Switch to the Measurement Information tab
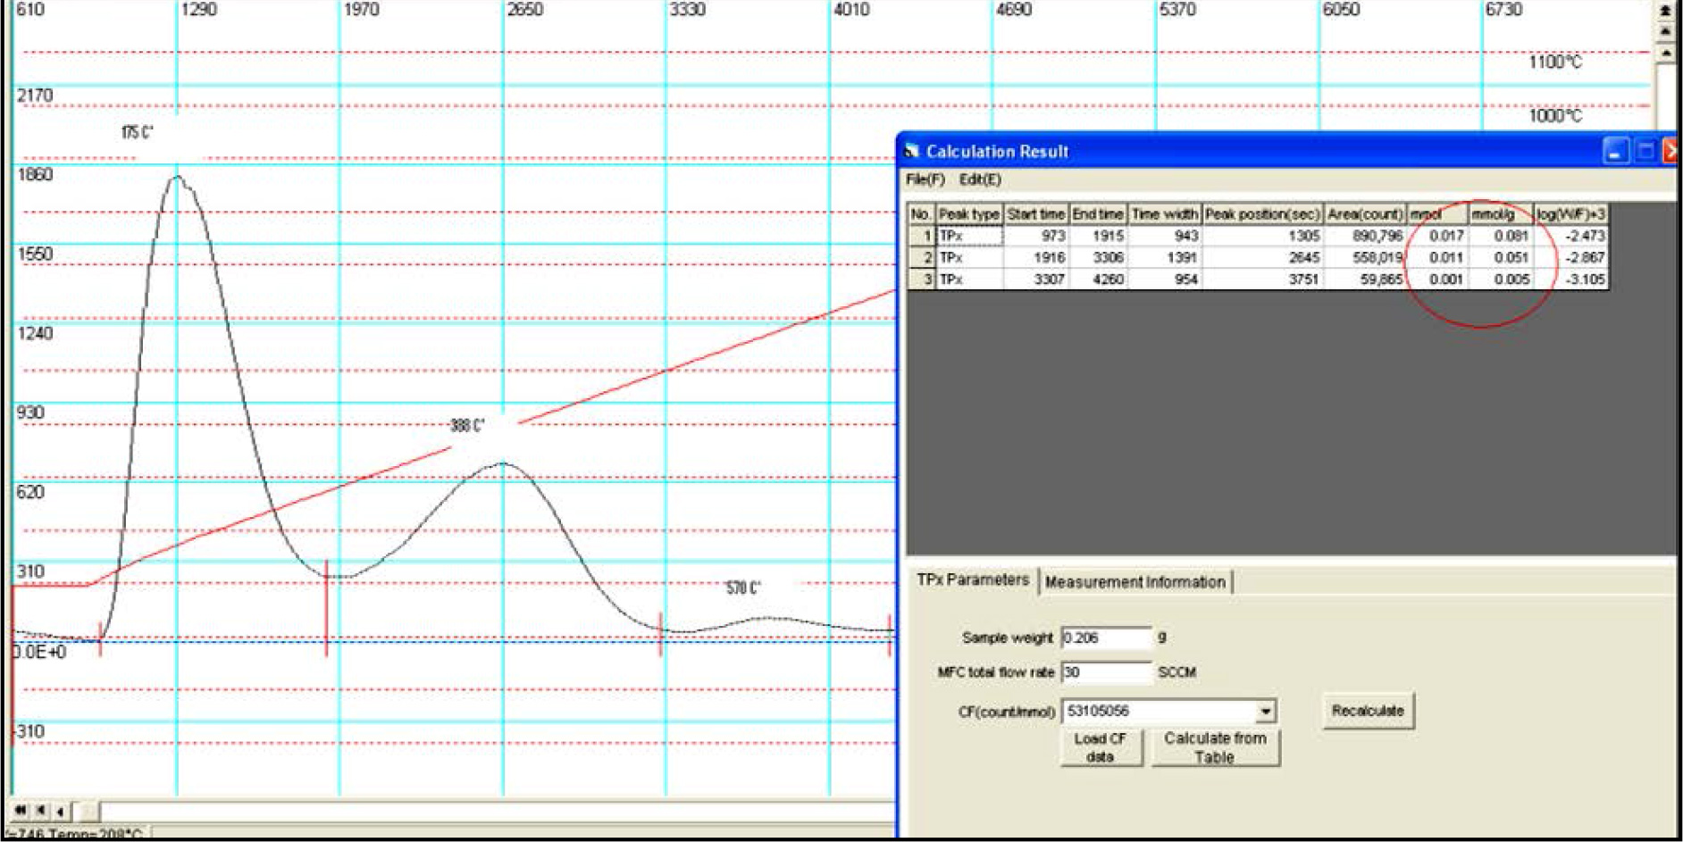Viewport: 1683px width, 842px height. [1135, 582]
